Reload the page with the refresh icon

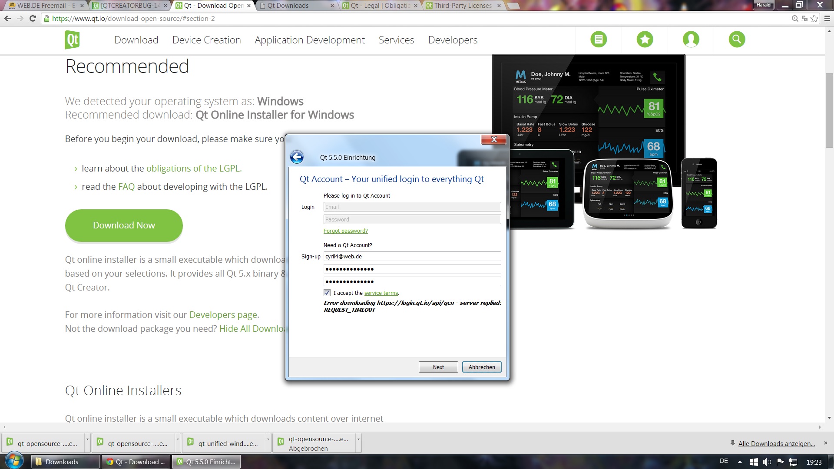33,18
